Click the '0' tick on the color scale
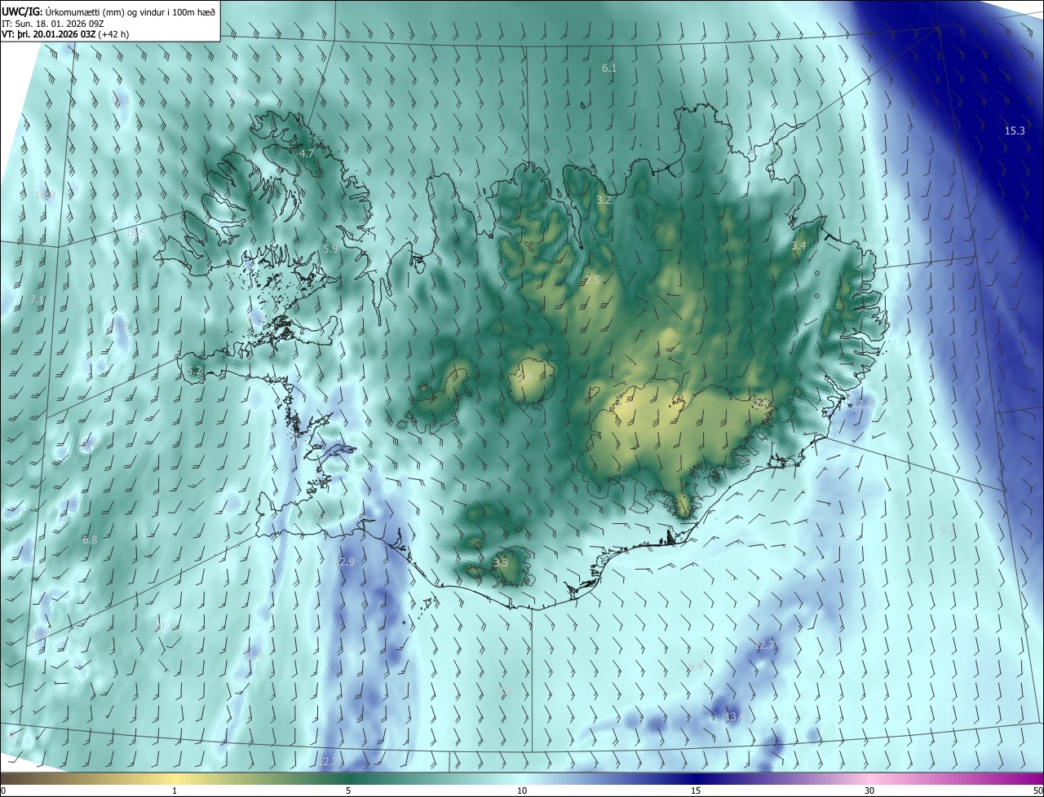This screenshot has width=1044, height=797. pyautogui.click(x=3, y=790)
